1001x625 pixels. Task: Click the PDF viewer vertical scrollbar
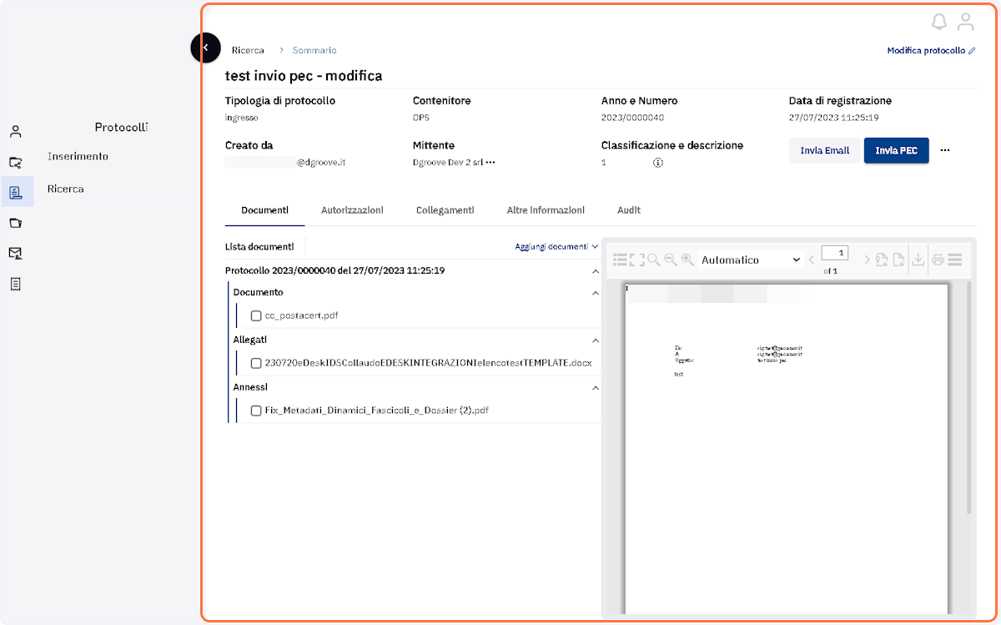point(968,398)
